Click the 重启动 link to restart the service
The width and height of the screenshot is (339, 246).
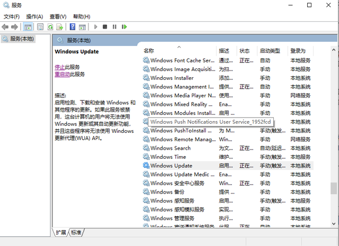(63, 74)
